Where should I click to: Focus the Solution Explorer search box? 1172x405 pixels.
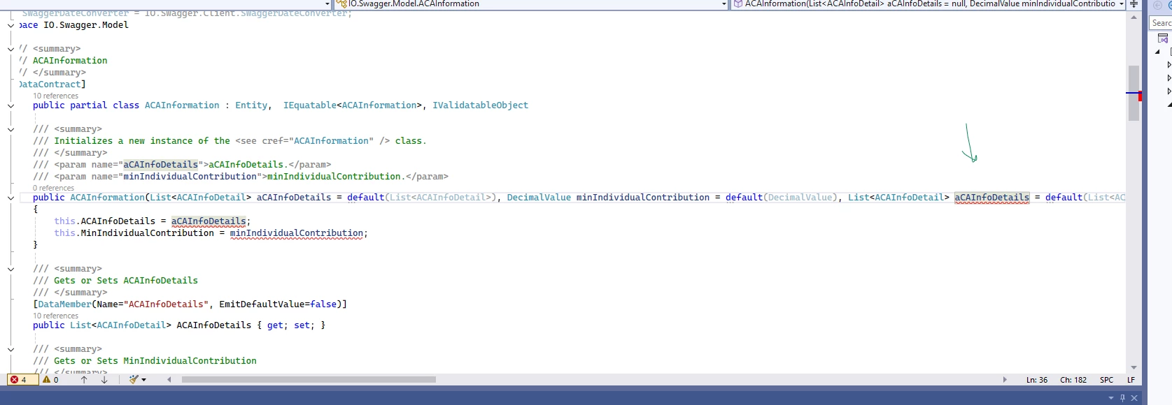[1161, 23]
